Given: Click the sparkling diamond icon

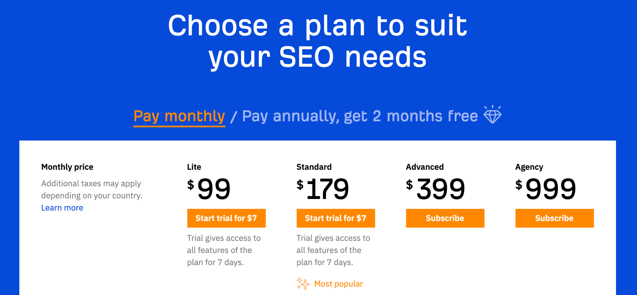Looking at the screenshot, I should [492, 115].
